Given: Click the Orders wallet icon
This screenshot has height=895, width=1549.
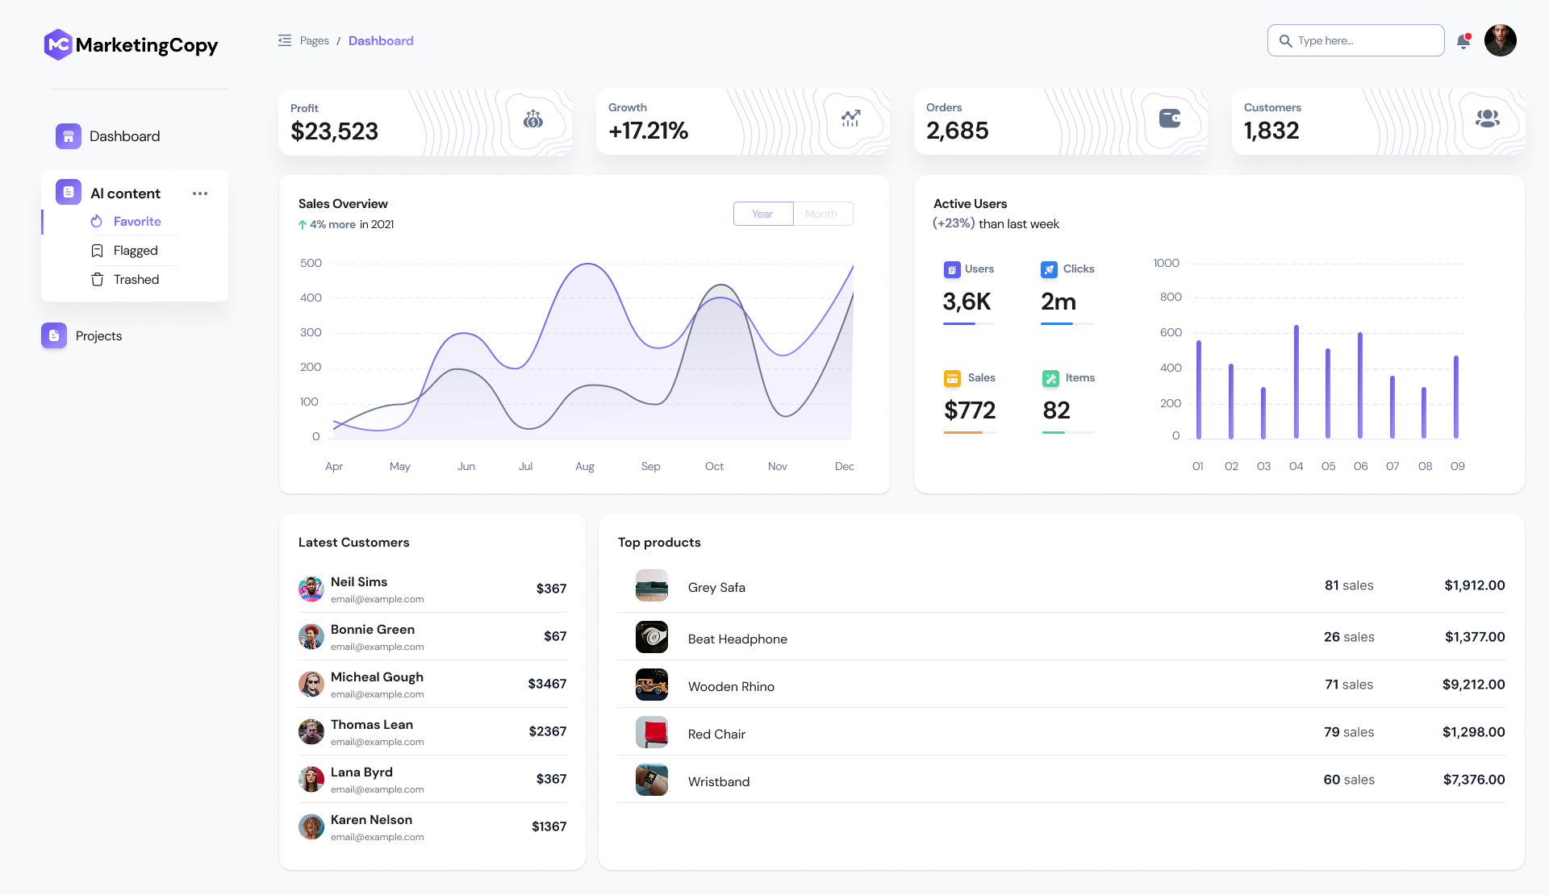Looking at the screenshot, I should [x=1169, y=119].
